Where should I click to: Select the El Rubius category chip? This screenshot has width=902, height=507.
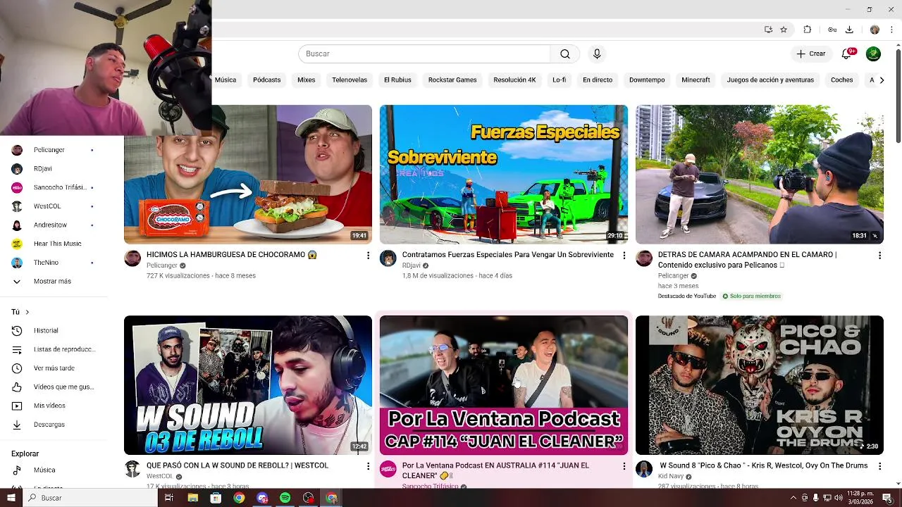(x=397, y=80)
